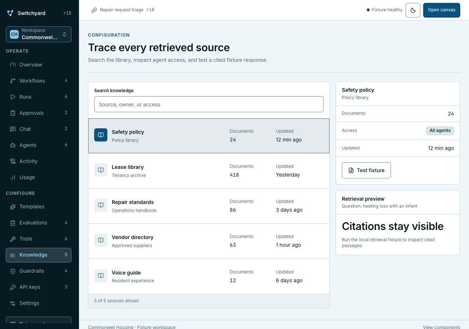Click the All agents access badge
Image resolution: width=469 pixels, height=329 pixels.
440,131
